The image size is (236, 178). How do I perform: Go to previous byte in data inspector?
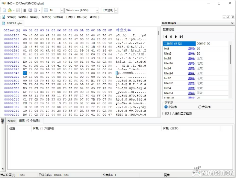171,37
